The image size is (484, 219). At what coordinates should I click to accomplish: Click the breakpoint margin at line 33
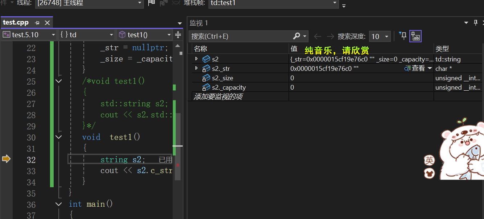coord(6,171)
